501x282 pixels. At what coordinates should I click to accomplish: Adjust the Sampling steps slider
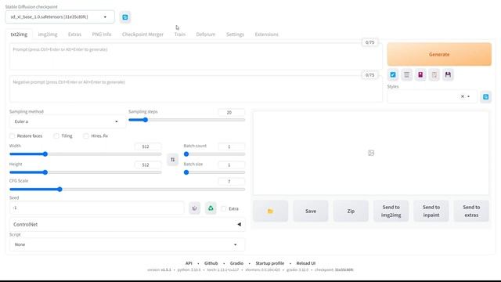click(186, 120)
